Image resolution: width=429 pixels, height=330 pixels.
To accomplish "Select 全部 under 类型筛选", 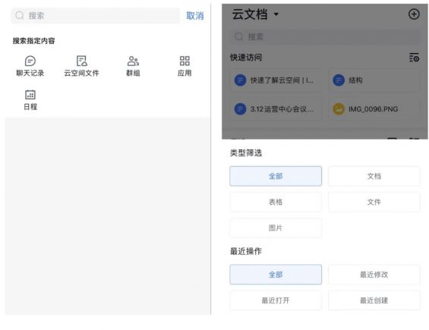I will (x=276, y=176).
